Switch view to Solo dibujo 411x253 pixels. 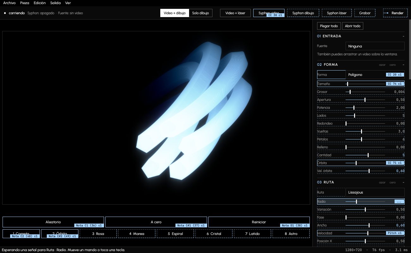point(200,13)
